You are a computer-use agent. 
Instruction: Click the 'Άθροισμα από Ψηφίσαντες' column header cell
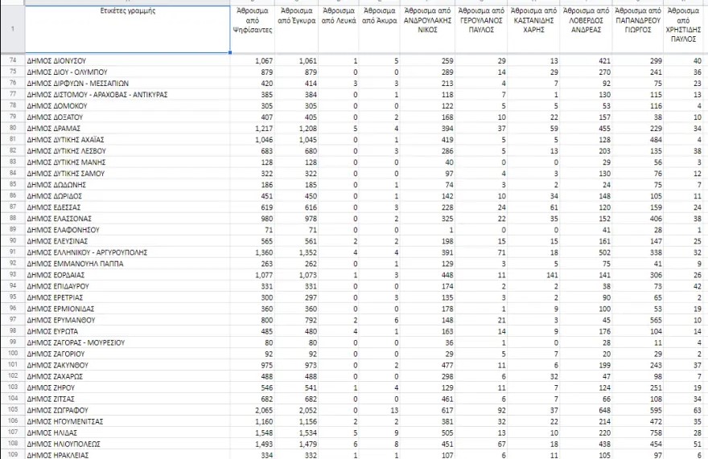coord(253,30)
